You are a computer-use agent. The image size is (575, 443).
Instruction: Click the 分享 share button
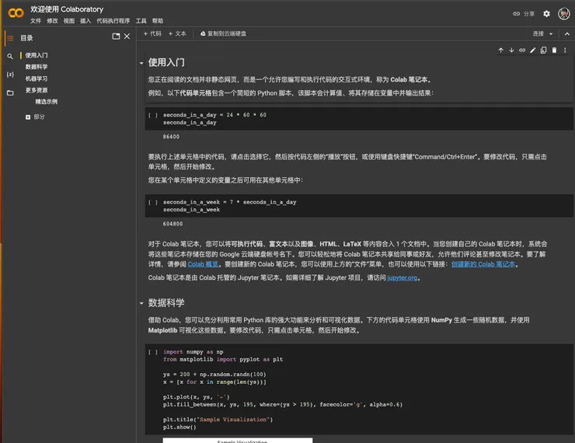point(524,13)
